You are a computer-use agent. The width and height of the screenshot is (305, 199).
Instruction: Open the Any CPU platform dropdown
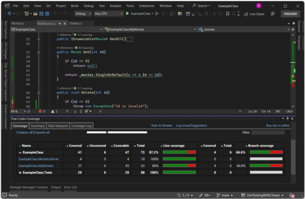pos(108,14)
